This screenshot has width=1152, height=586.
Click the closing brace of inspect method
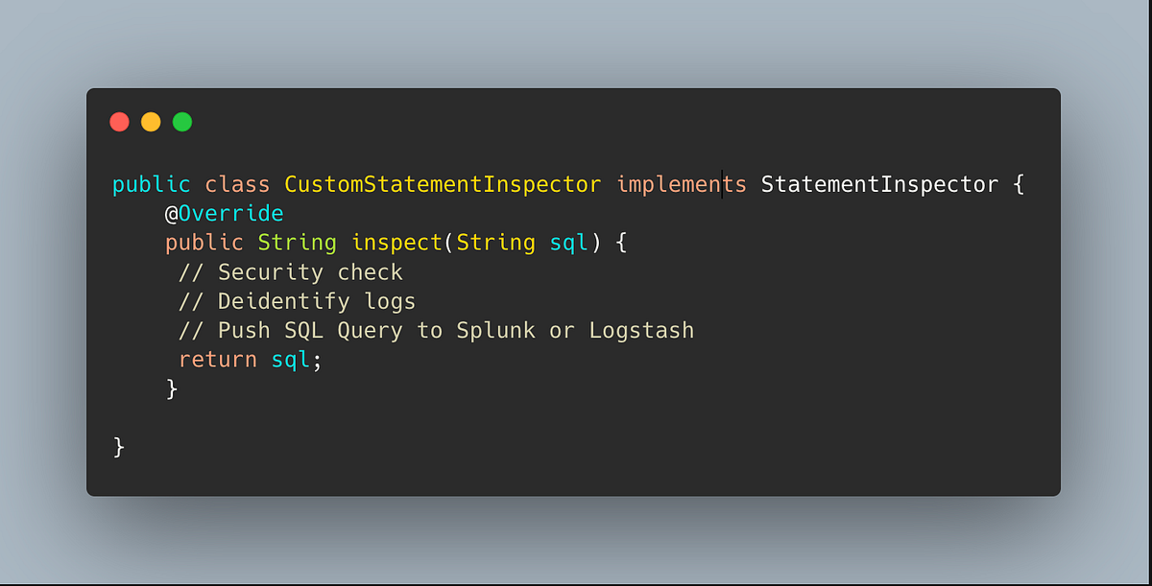coord(172,388)
